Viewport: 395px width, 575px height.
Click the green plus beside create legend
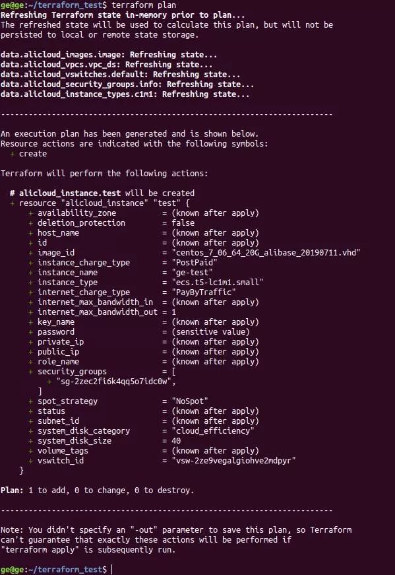click(x=13, y=154)
